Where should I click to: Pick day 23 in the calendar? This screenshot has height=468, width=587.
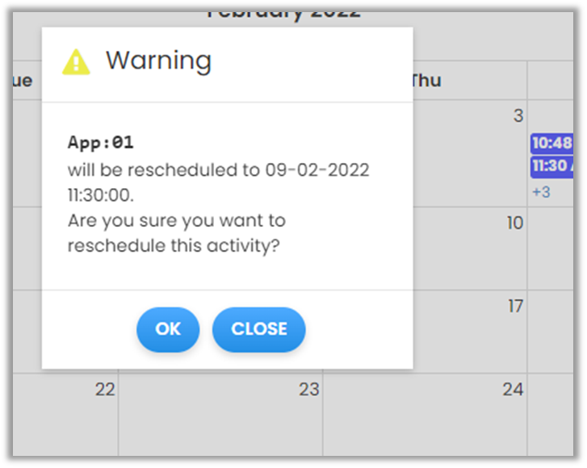tap(309, 390)
